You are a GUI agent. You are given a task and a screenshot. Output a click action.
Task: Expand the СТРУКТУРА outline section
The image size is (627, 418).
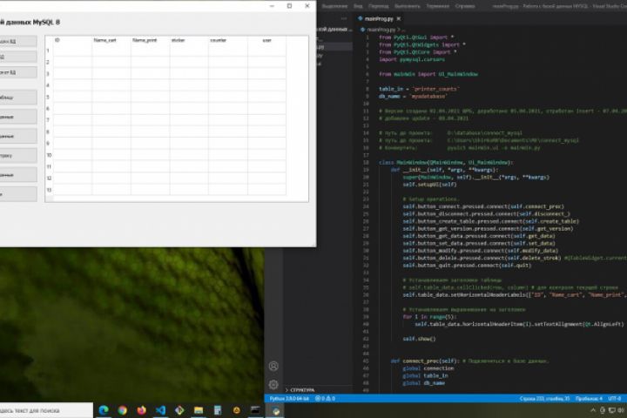(302, 390)
